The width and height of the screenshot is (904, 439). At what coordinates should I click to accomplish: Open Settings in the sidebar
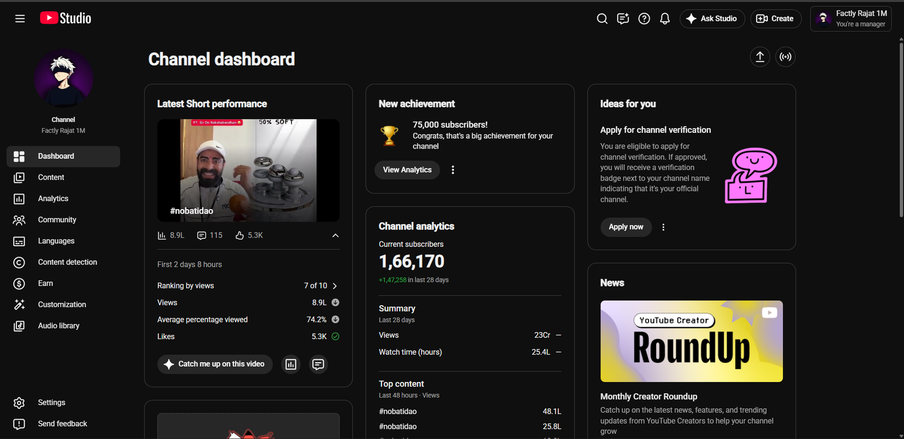coord(63,403)
